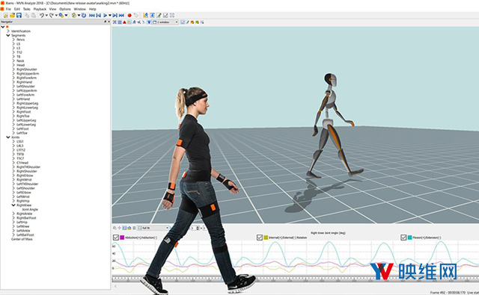The image size is (479, 295).
Task: Expand the Pelvis segment node
Action: [x=13, y=40]
